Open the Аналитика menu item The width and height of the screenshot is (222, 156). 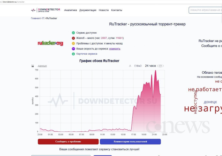point(70,10)
